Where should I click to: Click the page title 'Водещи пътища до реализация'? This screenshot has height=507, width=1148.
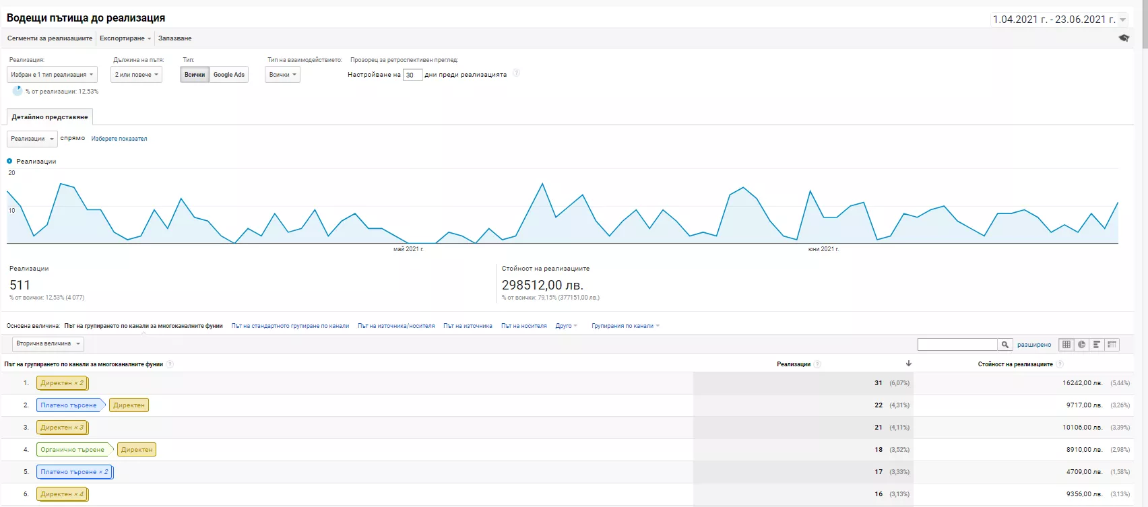(x=86, y=18)
